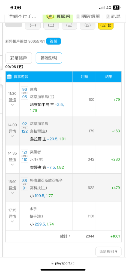The image size is (126, 273).
Task: Tap the battery indicator in status bar
Action: (116, 8)
